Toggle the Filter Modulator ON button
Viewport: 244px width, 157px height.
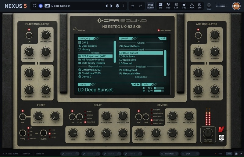tap(29, 35)
